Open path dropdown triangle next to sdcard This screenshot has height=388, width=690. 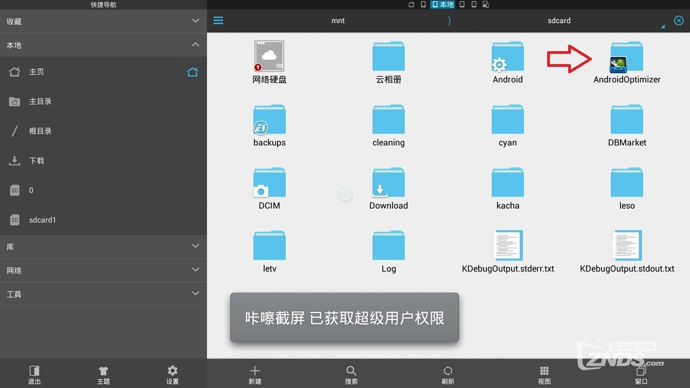point(663,26)
